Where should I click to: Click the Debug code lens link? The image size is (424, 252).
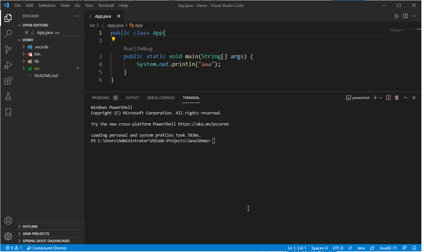pyautogui.click(x=145, y=49)
